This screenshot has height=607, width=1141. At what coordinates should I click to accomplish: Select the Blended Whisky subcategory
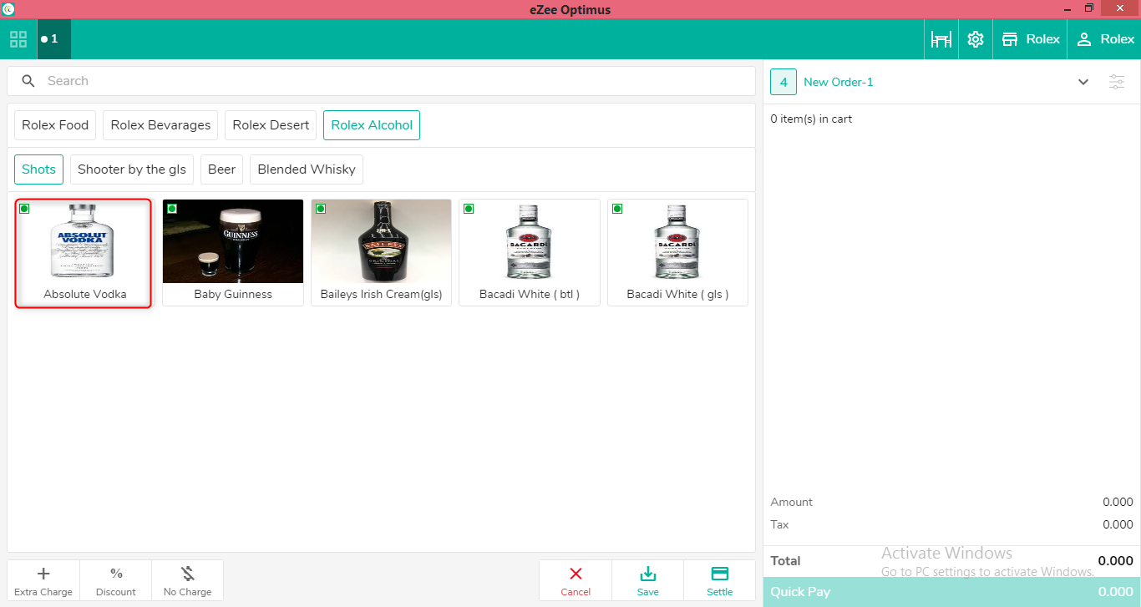tap(307, 169)
